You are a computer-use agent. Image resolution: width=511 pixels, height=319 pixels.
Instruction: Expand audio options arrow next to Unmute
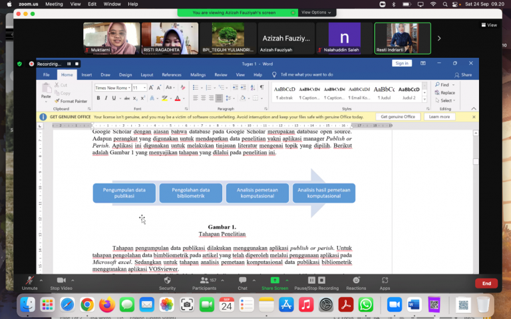pyautogui.click(x=41, y=280)
